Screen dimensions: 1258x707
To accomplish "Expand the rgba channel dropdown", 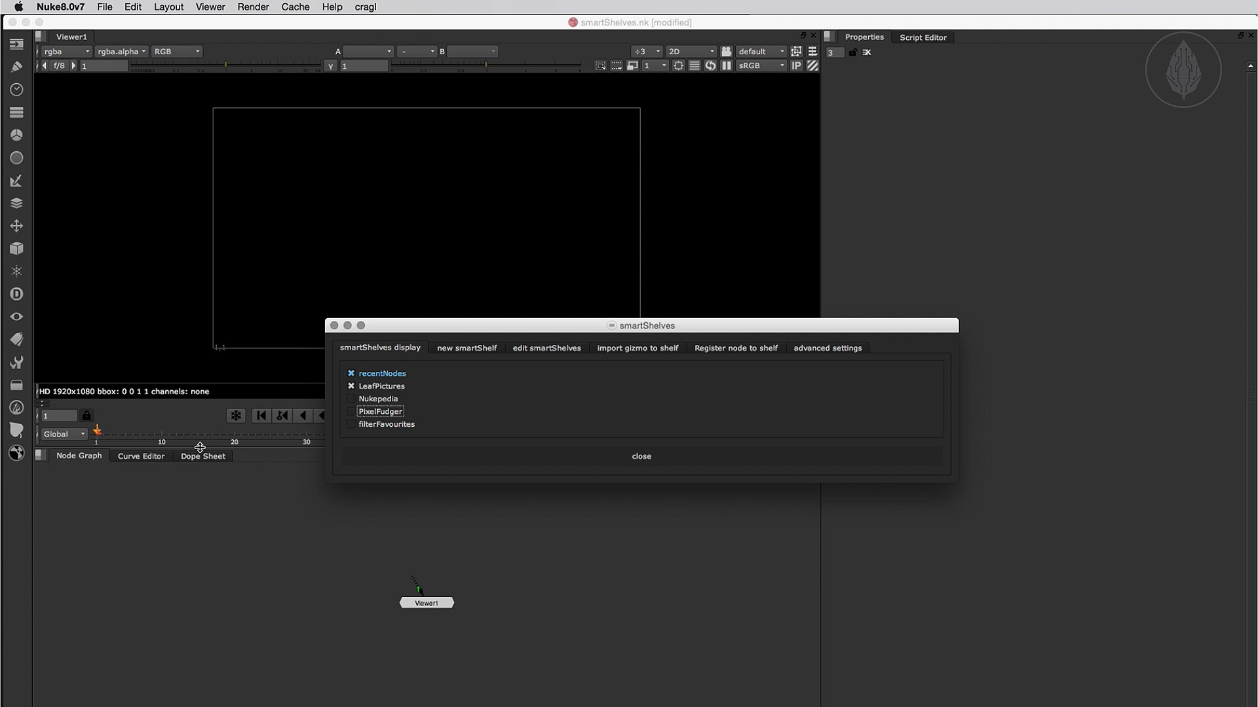I will click(x=66, y=51).
